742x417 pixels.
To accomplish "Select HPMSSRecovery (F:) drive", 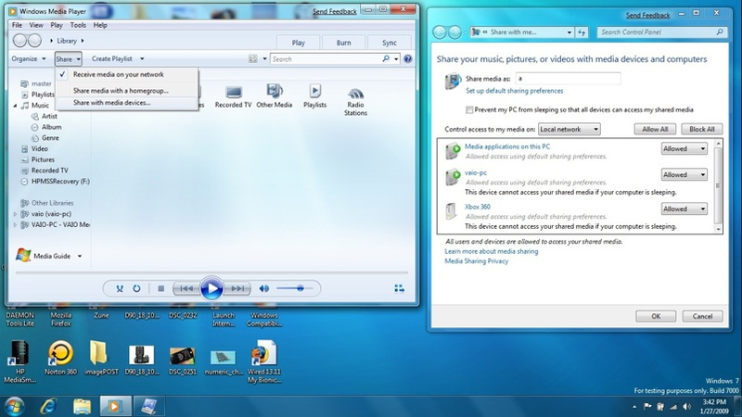I will tap(60, 182).
